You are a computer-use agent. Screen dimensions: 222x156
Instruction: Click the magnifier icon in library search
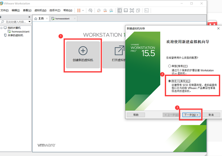2,21
